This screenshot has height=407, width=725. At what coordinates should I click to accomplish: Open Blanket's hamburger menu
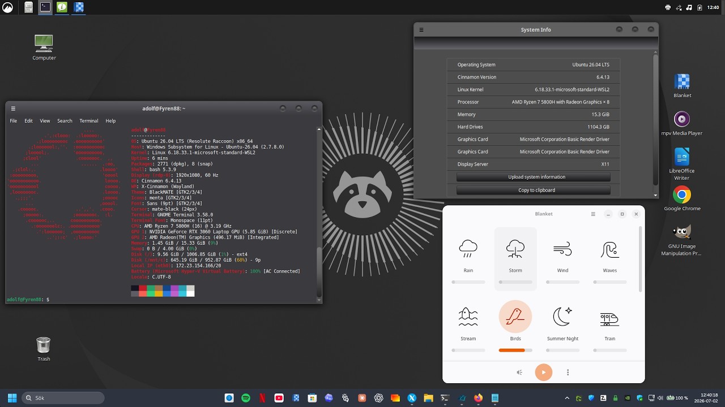point(593,214)
